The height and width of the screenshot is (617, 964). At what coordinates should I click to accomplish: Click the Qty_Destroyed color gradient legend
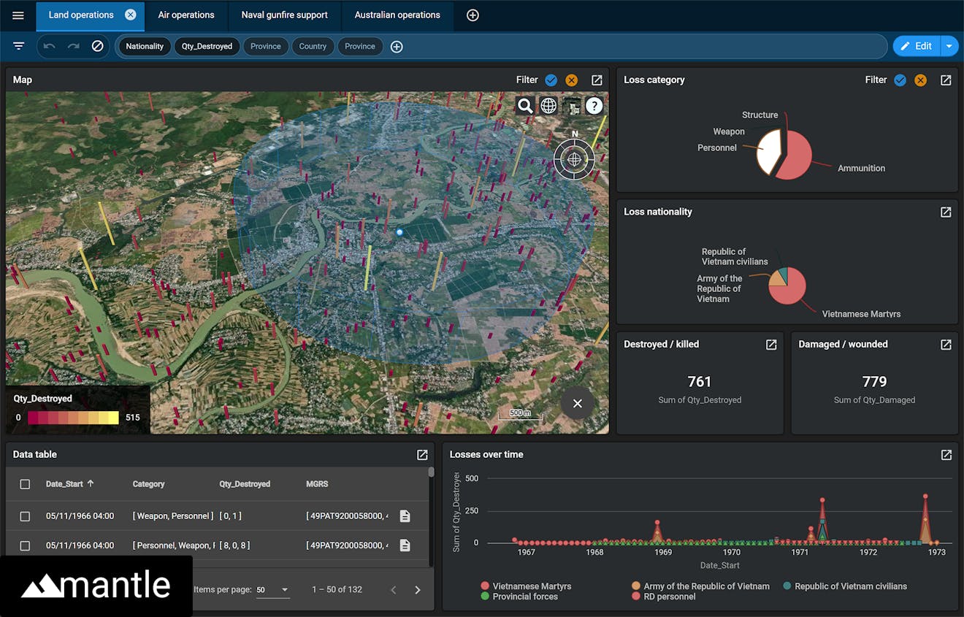(73, 418)
